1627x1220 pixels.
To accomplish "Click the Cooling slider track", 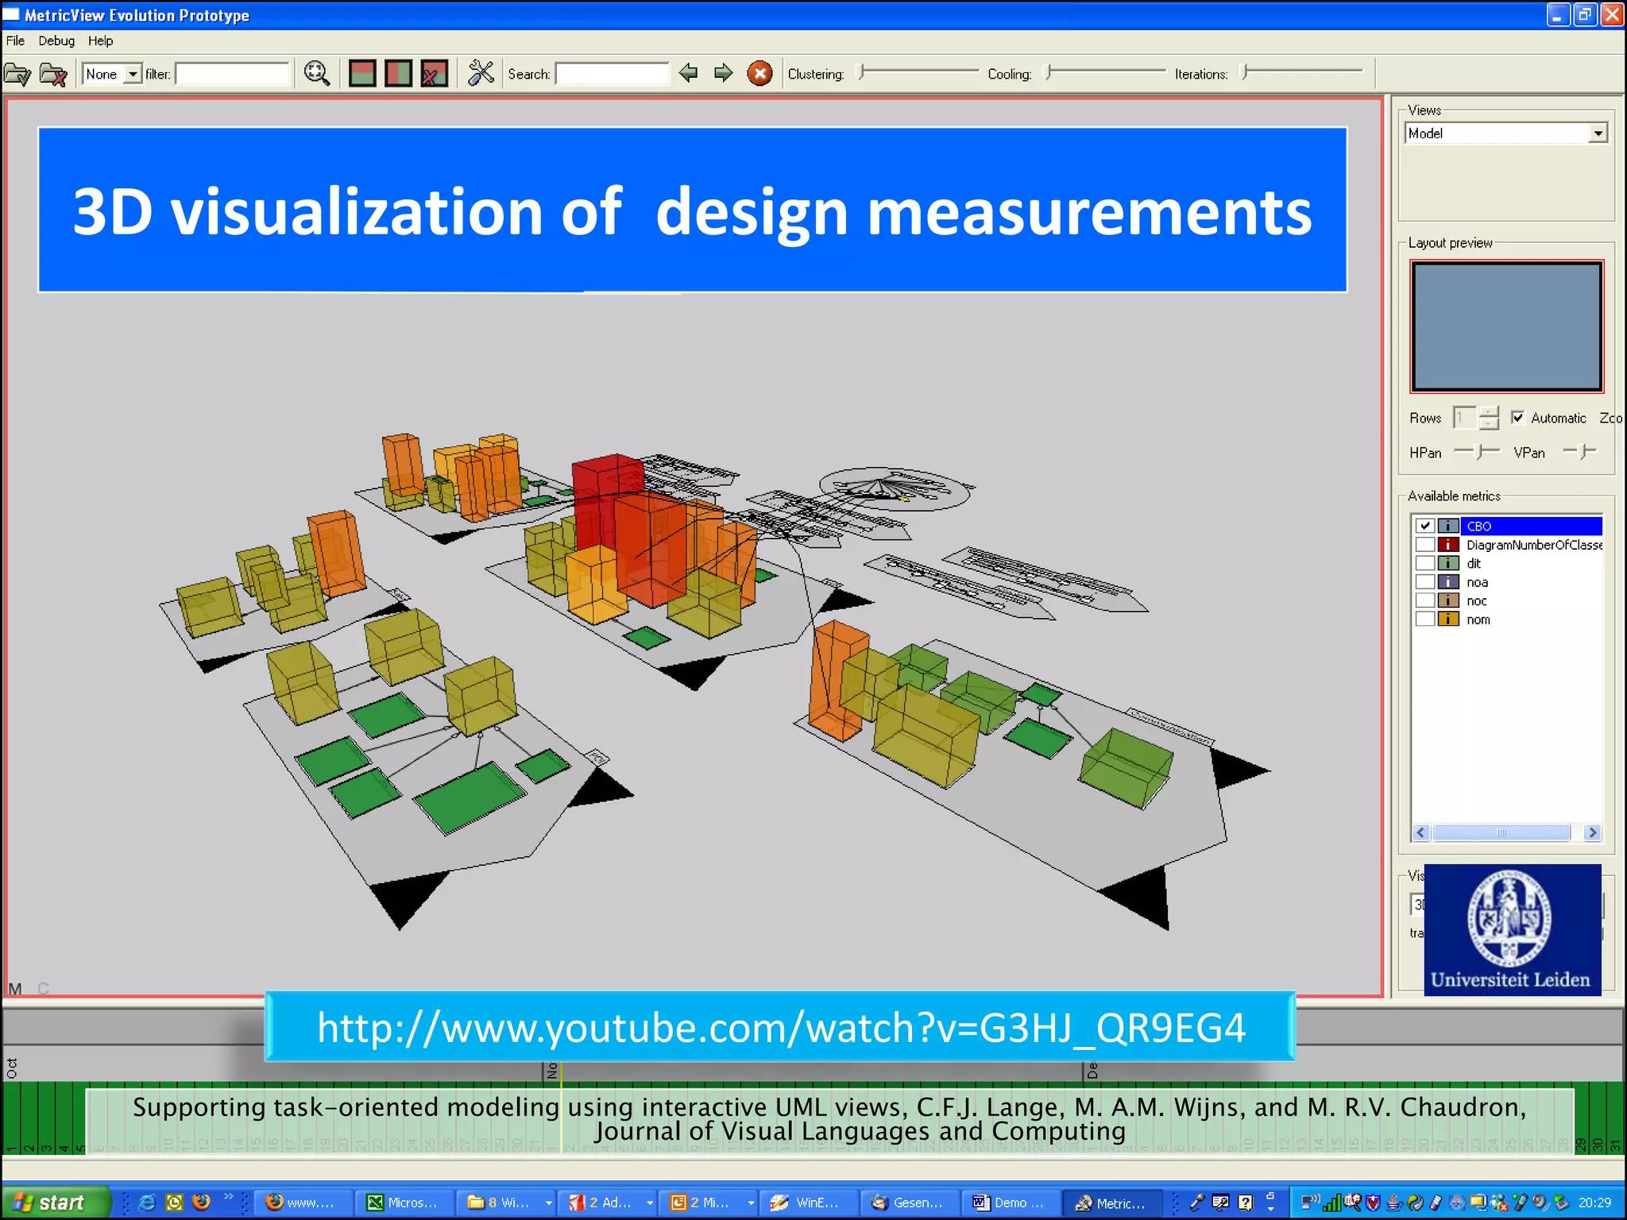I will (1104, 71).
